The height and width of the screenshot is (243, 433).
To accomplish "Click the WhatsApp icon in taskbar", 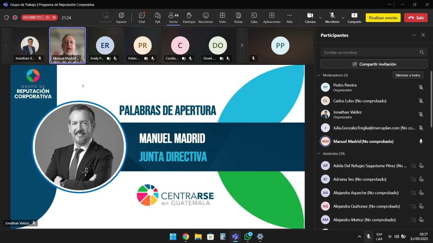I will click(x=248, y=237).
